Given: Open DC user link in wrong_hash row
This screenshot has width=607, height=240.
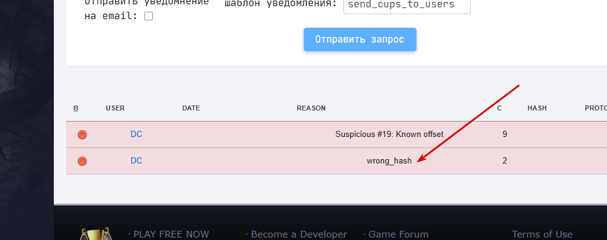Looking at the screenshot, I should [136, 160].
